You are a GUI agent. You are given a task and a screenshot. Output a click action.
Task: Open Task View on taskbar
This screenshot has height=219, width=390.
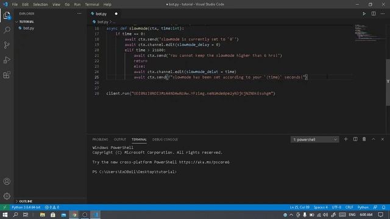pos(26,215)
